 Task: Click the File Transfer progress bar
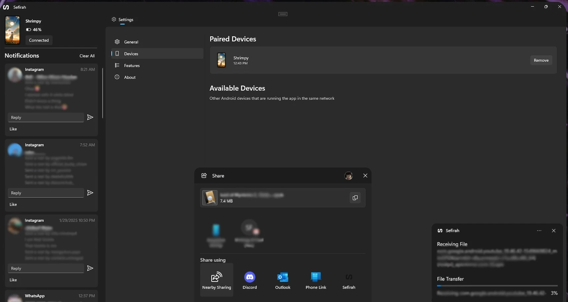point(497,285)
